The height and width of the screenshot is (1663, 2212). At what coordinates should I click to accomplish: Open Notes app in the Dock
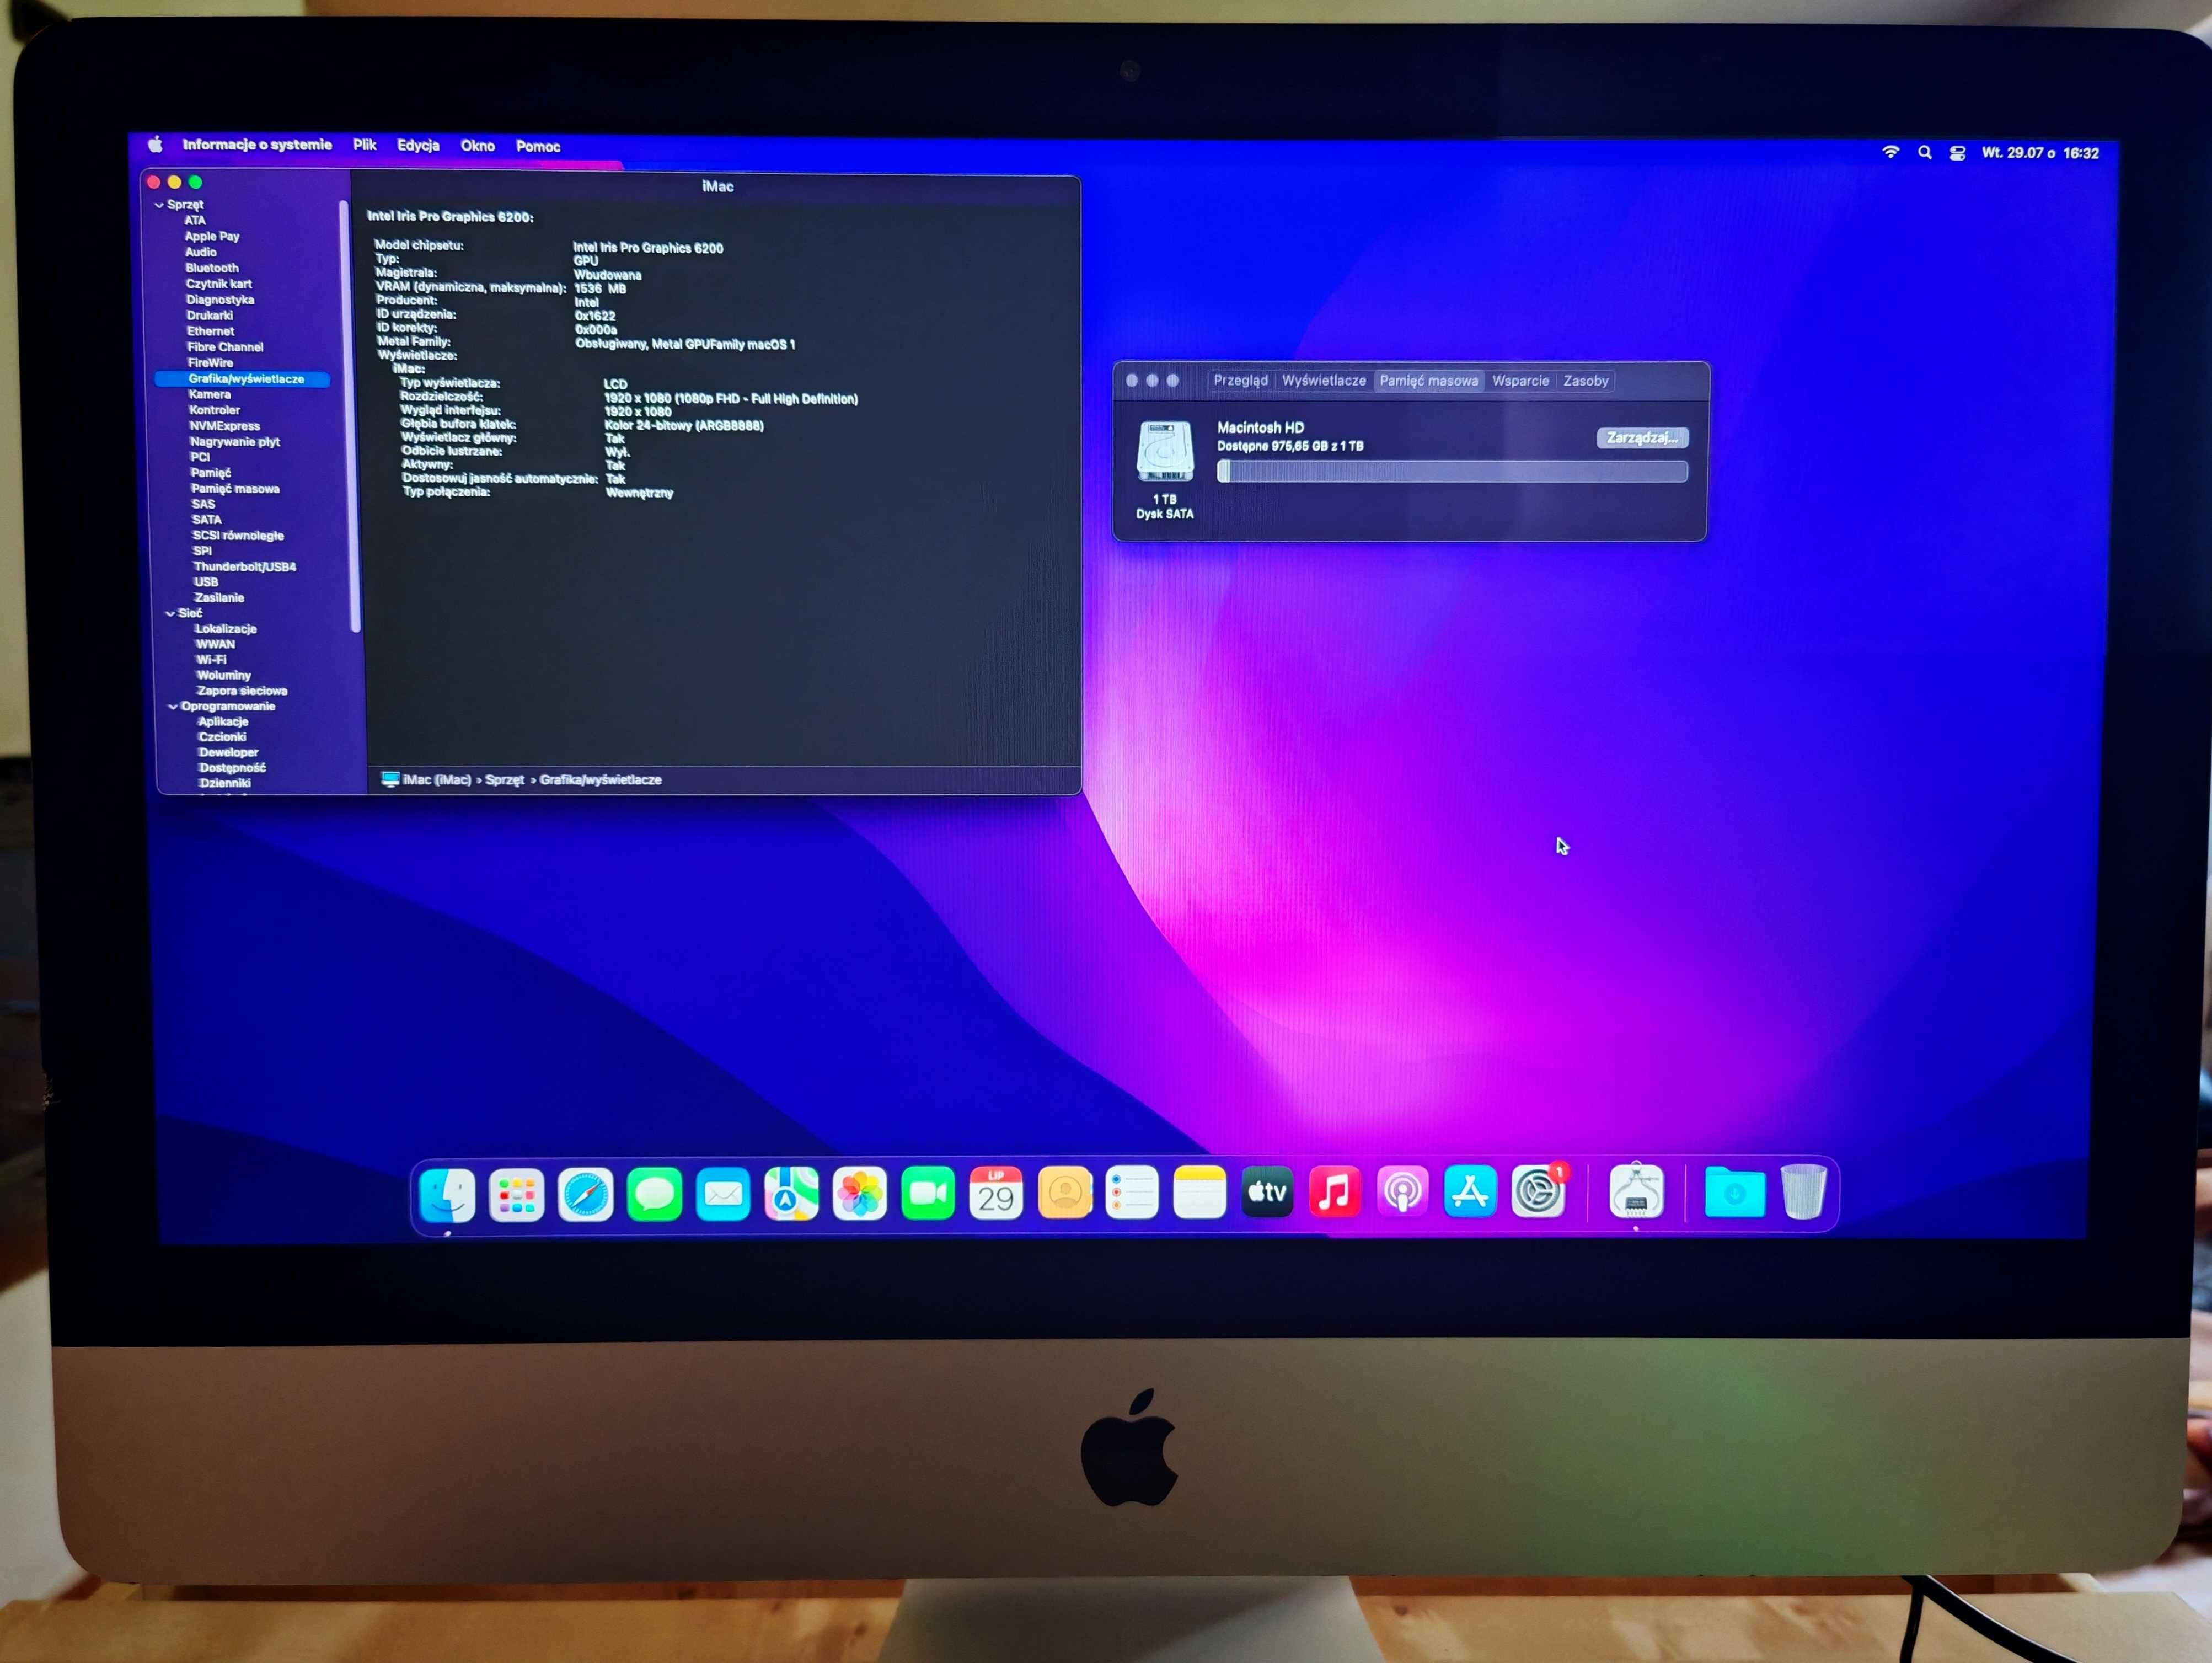pos(1200,1192)
